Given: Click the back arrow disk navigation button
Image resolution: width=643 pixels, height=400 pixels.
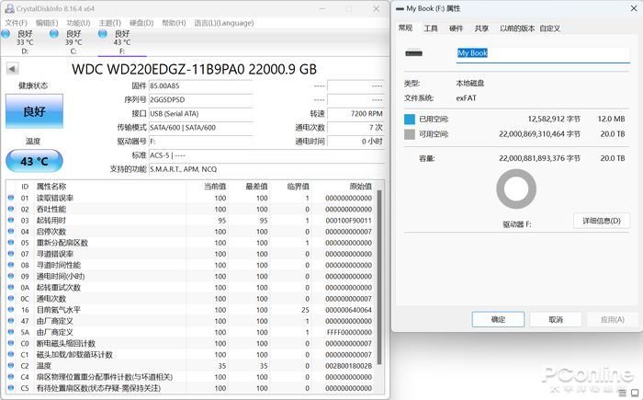Looking at the screenshot, I should point(12,69).
